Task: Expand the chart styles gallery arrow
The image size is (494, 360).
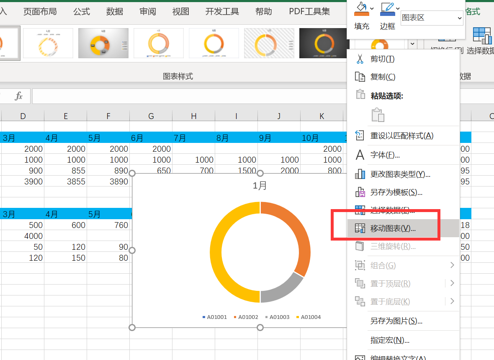Action: pos(412,44)
